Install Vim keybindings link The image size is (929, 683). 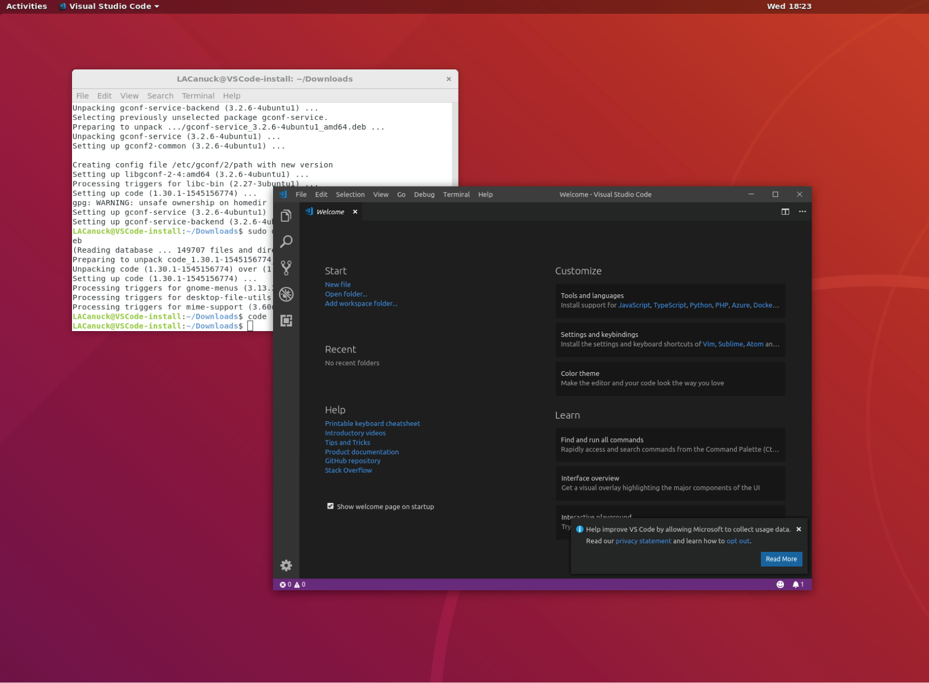(708, 344)
